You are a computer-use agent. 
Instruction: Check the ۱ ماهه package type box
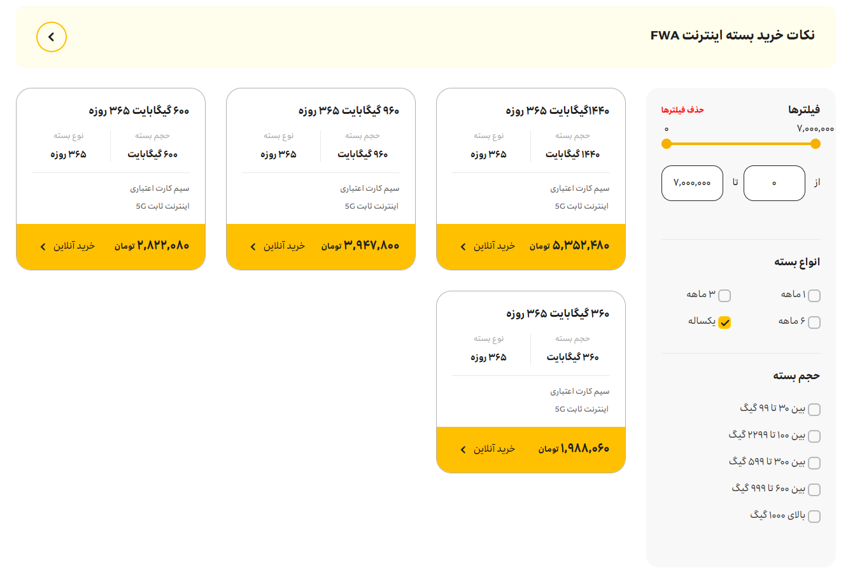(814, 296)
